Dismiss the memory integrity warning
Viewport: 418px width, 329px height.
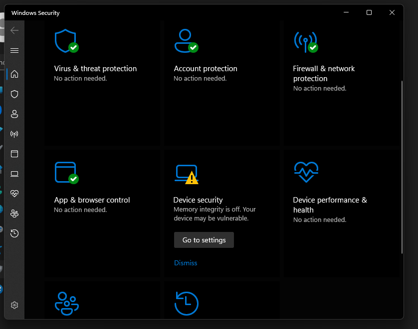186,263
